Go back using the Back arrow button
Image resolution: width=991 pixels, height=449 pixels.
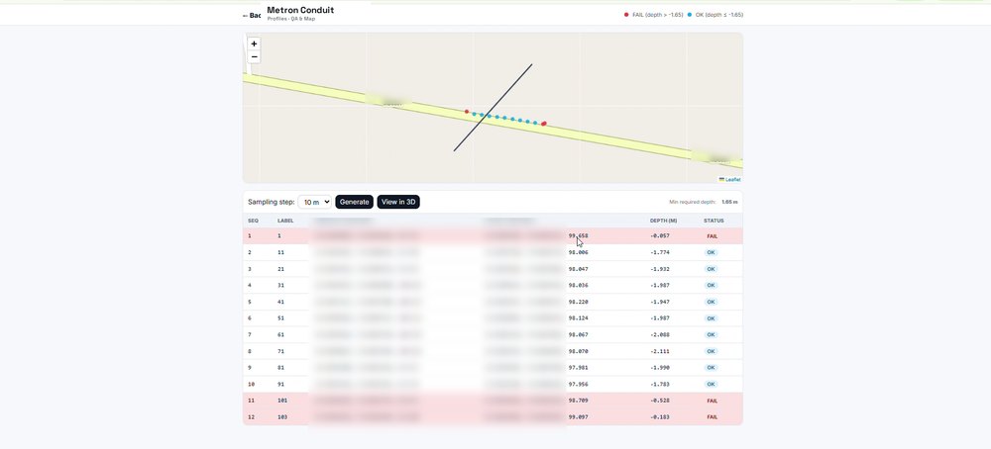tap(252, 15)
